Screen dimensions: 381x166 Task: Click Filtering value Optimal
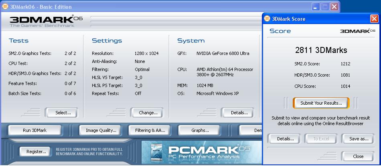tap(142, 69)
